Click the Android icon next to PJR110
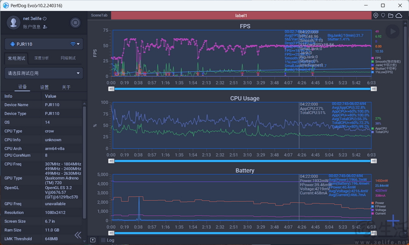This screenshot has height=245, width=409. pyautogui.click(x=12, y=44)
